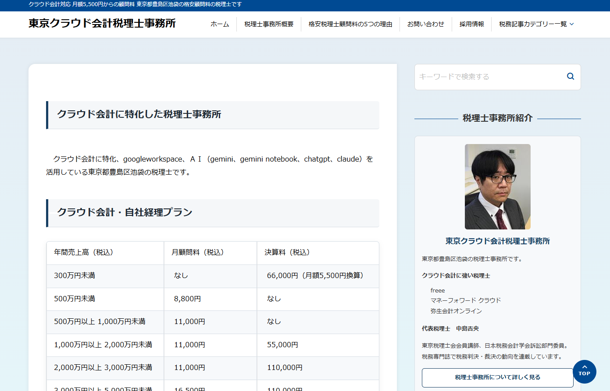Open お問い合わせ menu item
Image resolution: width=610 pixels, height=391 pixels.
(426, 24)
